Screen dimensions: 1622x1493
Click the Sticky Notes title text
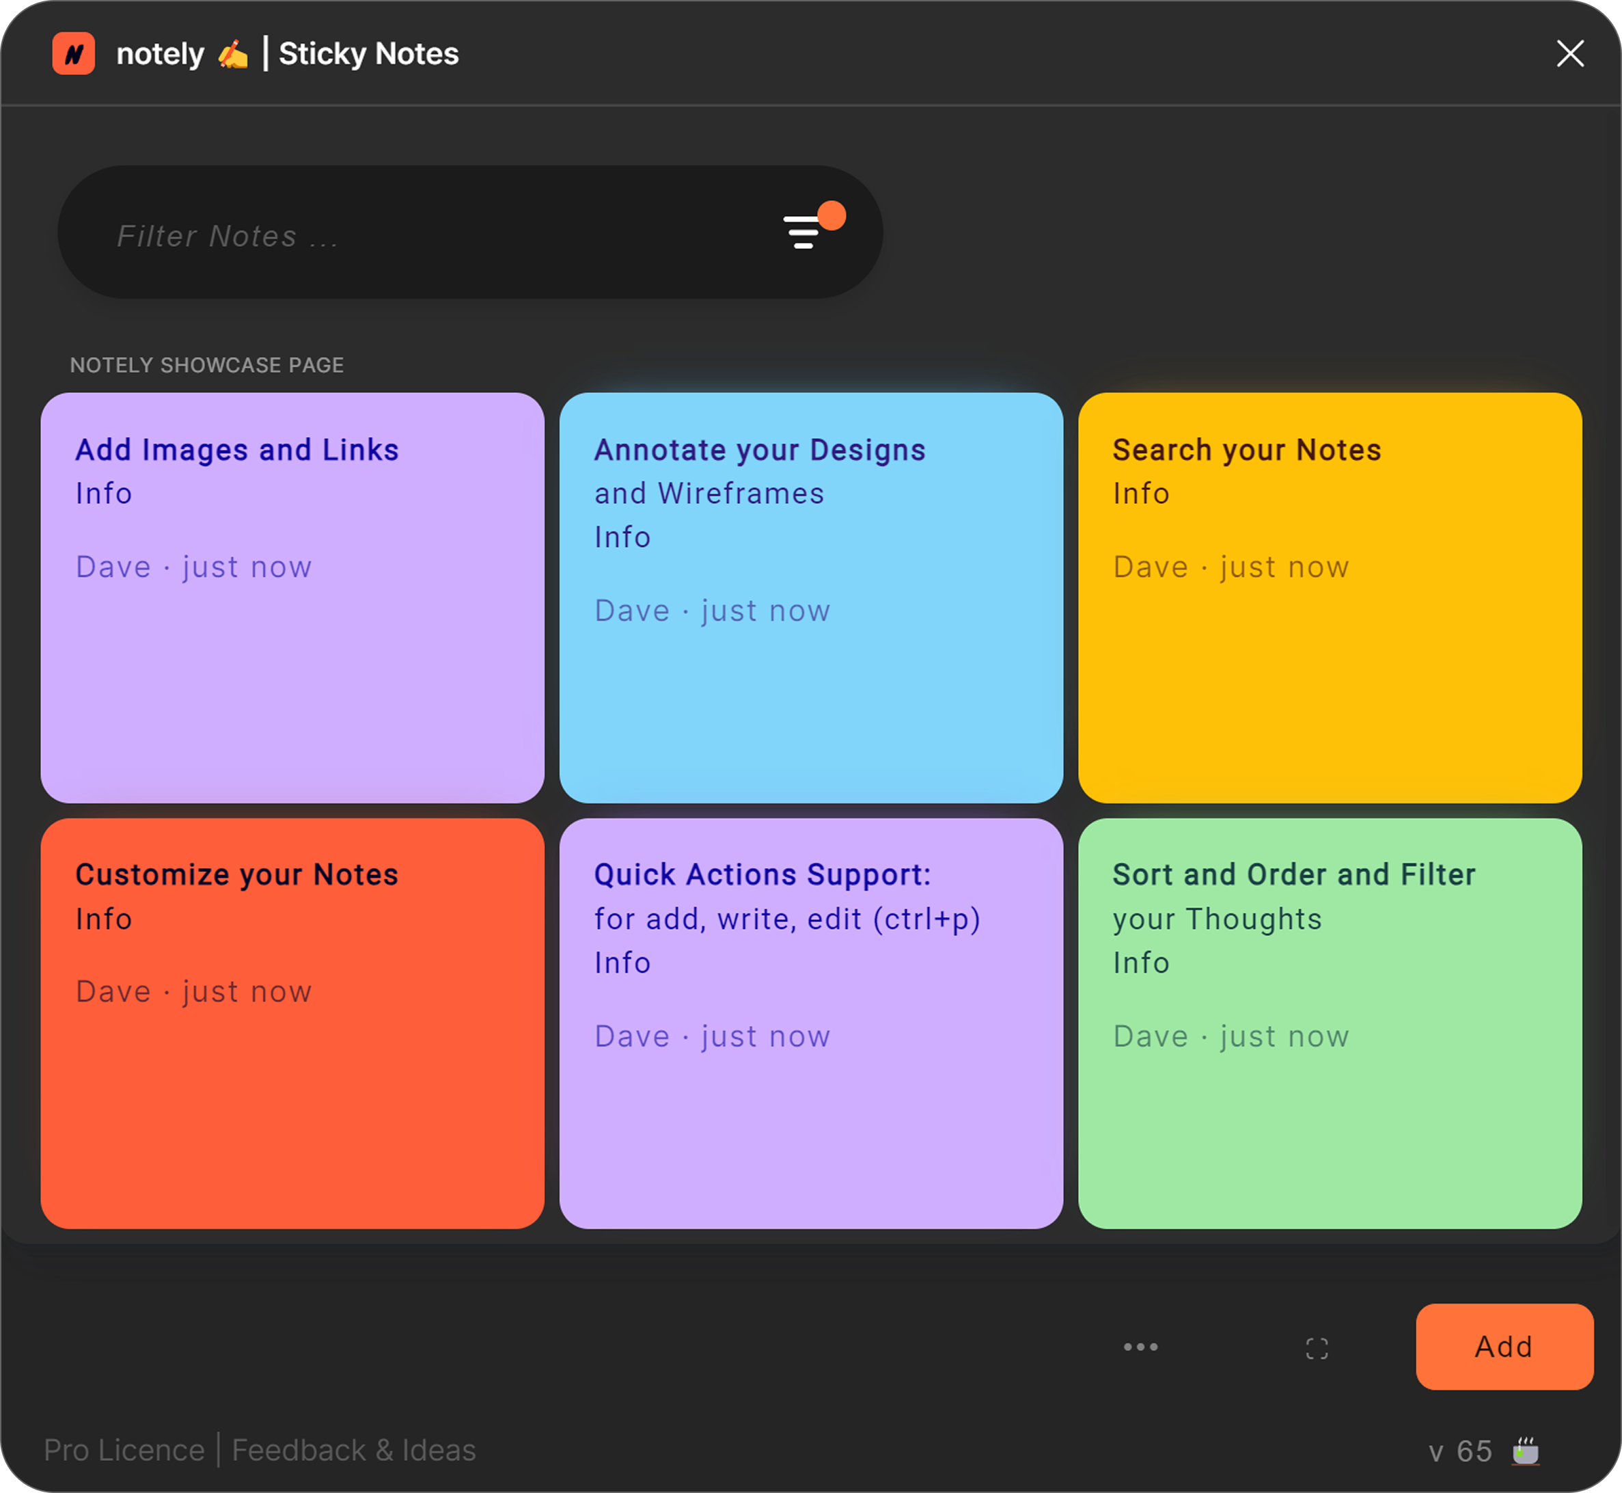pos(368,54)
